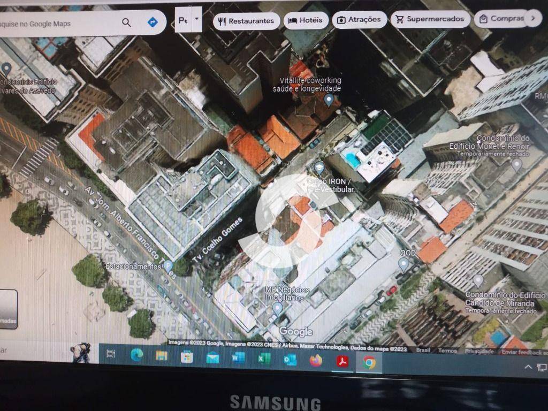
Task: Open the Privacidade link
Action: [x=479, y=351]
